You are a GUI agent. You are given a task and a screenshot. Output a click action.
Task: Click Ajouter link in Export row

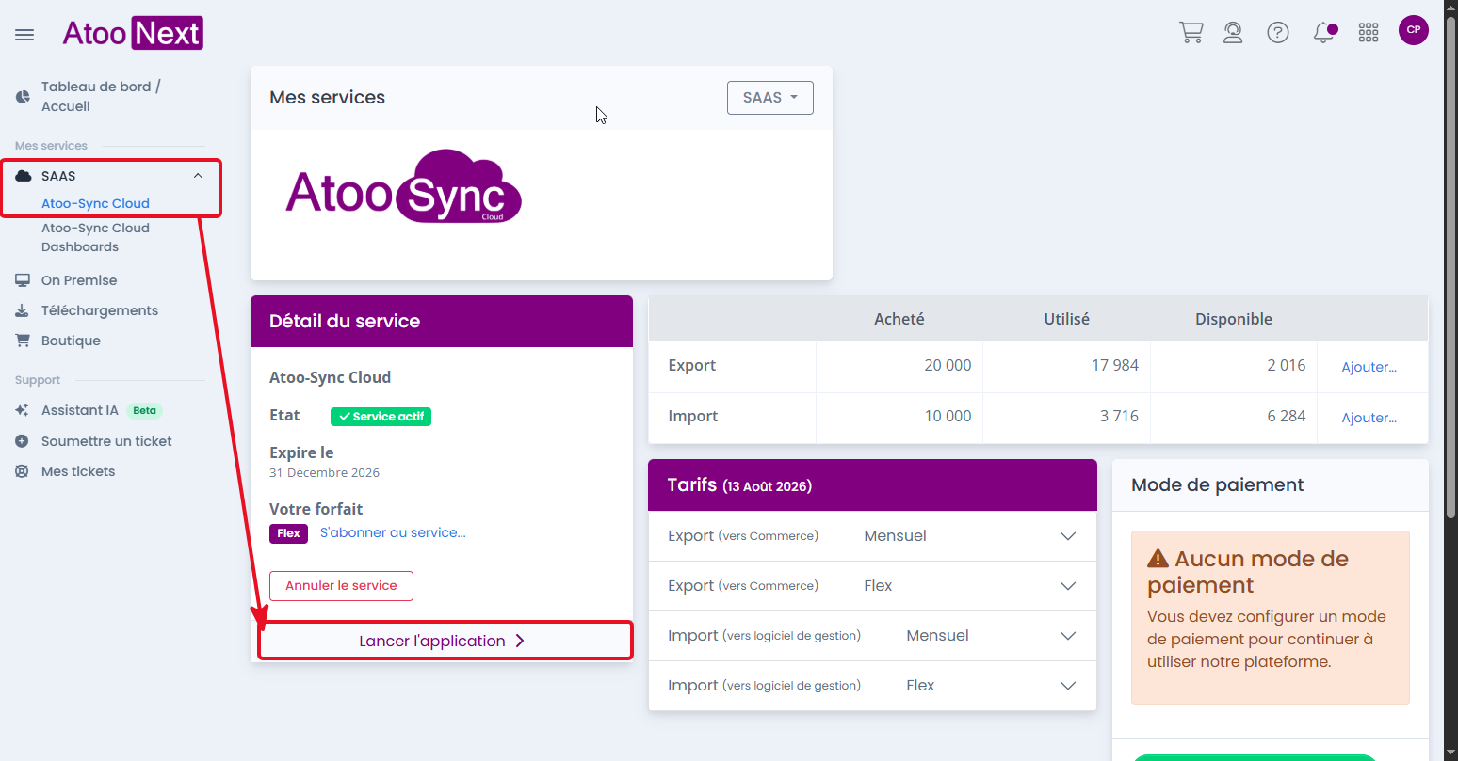point(1369,367)
